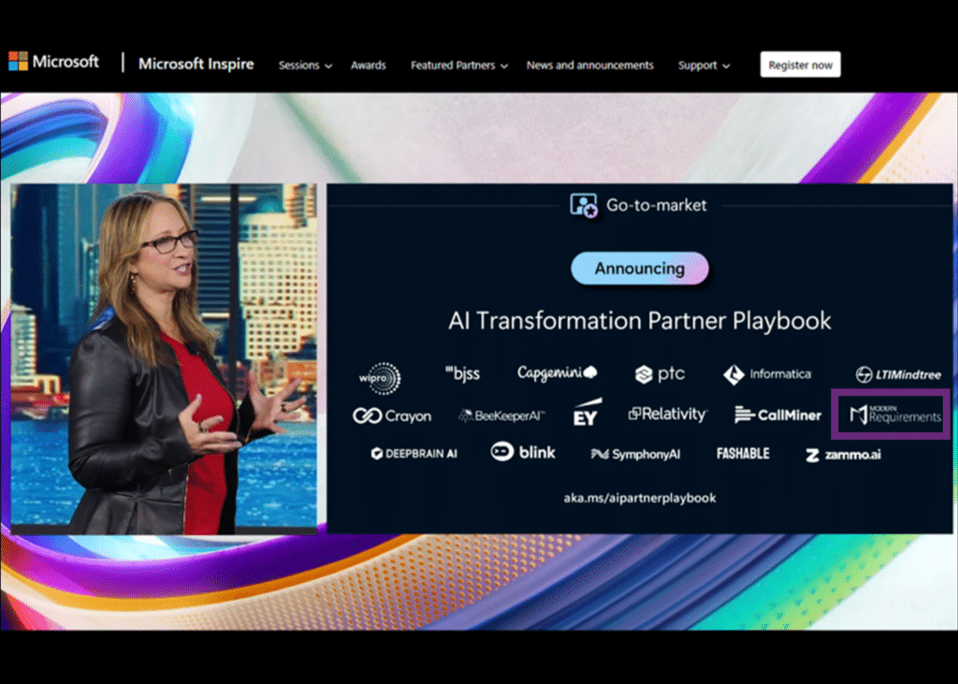Click the Register now button

tap(800, 65)
